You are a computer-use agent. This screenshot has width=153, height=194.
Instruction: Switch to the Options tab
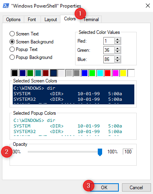[x=13, y=20]
